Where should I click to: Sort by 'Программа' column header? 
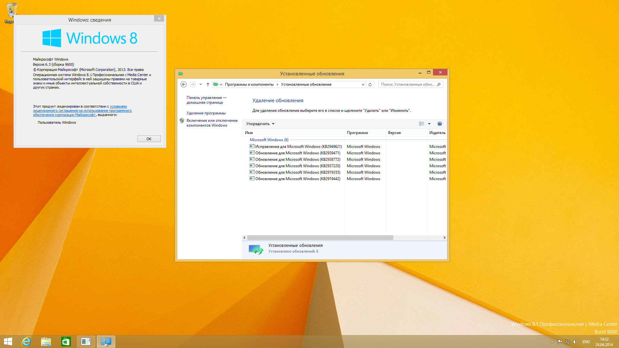[365, 133]
